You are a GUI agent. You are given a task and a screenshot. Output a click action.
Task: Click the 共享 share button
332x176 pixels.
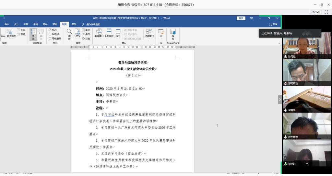273,24
